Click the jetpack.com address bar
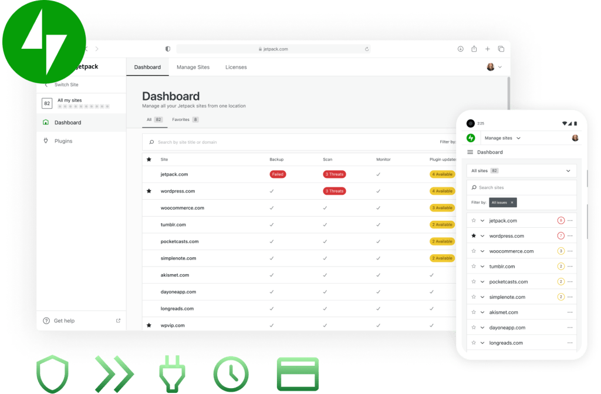 tap(274, 49)
